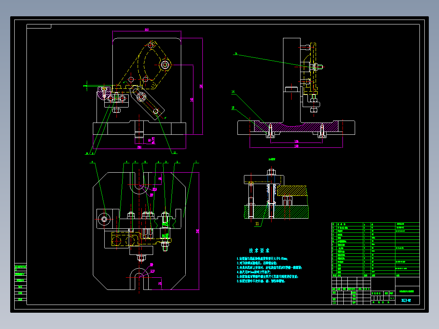Click the 190 width dimension under side view
This screenshot has width=439, height=329.
click(x=296, y=146)
